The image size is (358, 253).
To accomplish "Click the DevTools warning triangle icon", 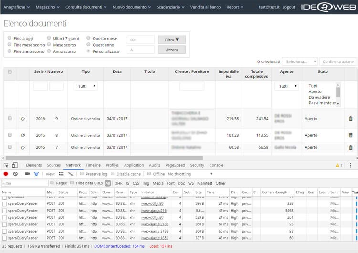I will (x=337, y=165).
